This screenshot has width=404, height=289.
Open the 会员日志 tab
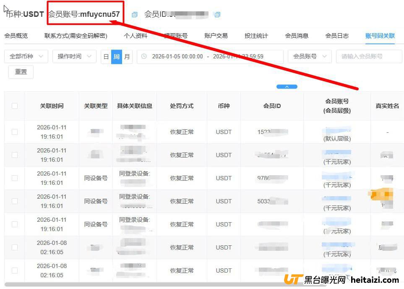(337, 36)
